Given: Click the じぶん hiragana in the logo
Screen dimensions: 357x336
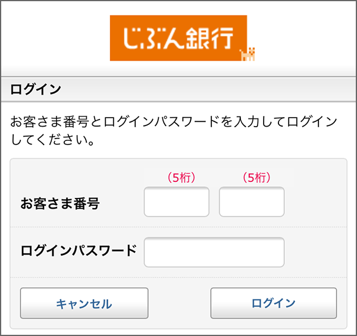Looking at the screenshot, I should click(154, 38).
